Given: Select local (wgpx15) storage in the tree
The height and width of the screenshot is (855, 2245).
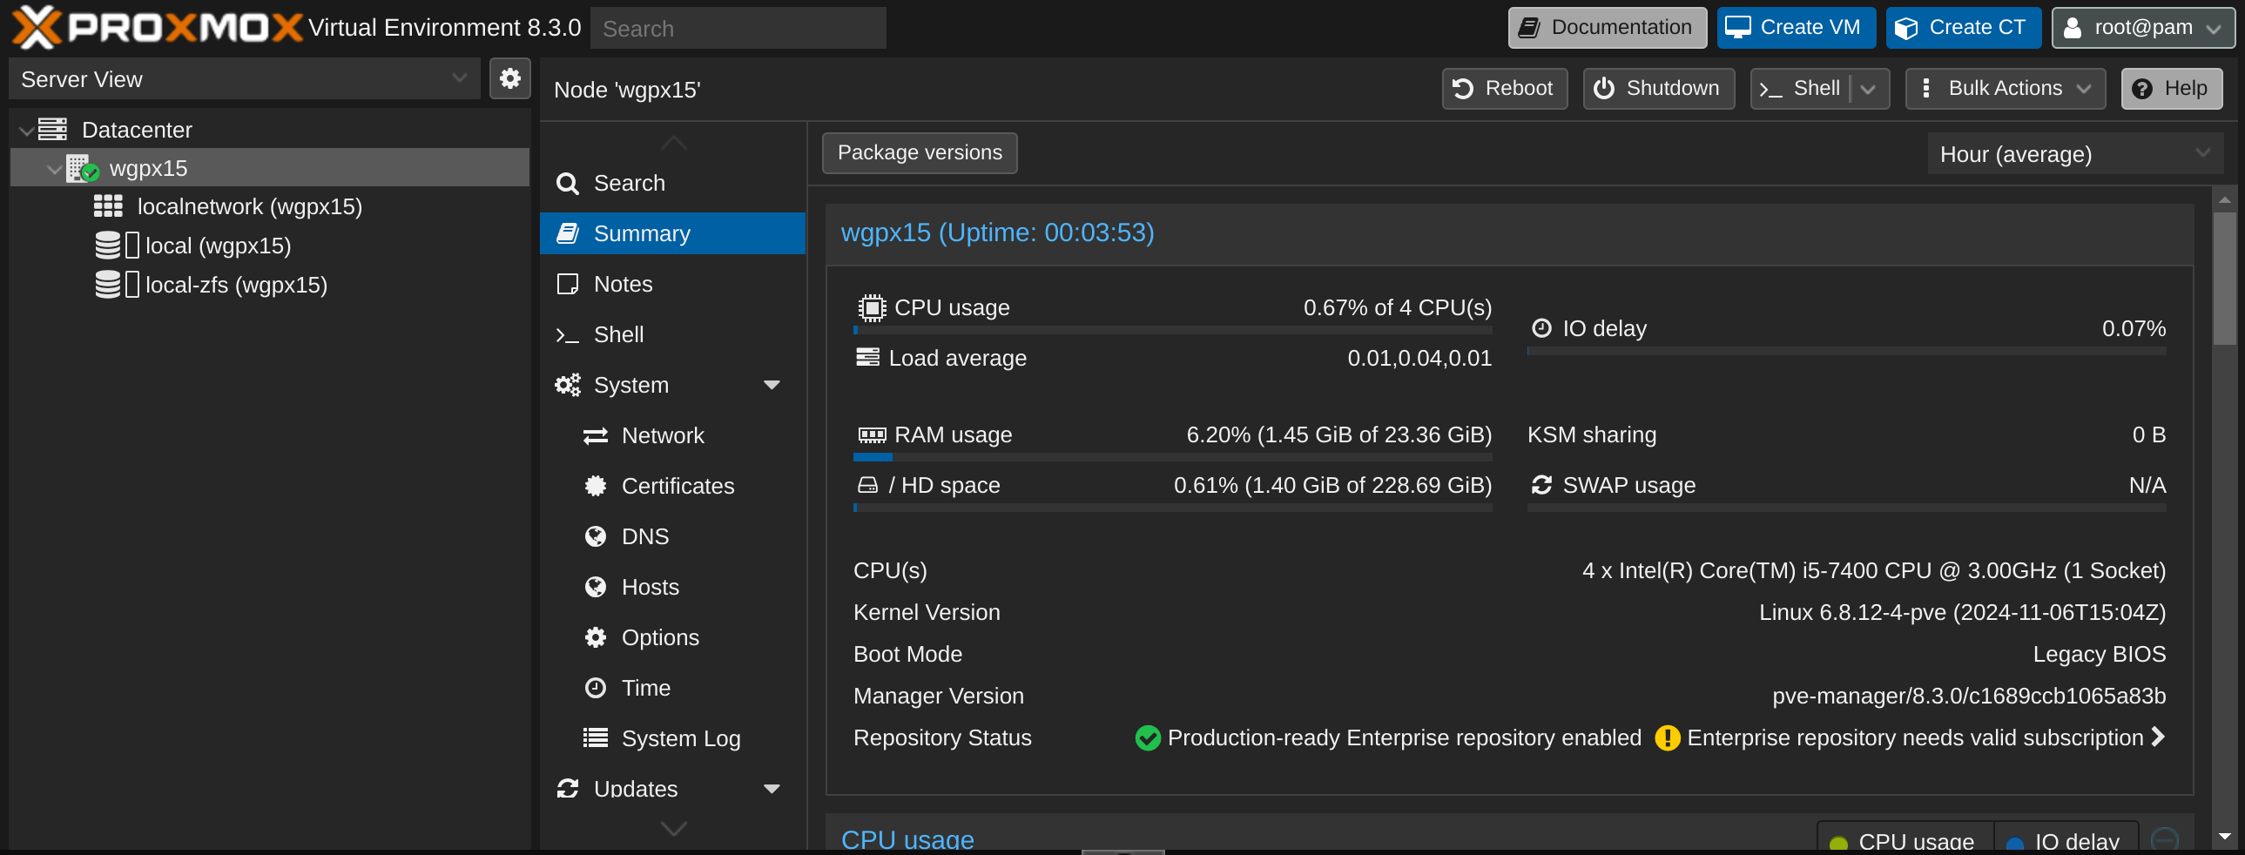Looking at the screenshot, I should [218, 246].
